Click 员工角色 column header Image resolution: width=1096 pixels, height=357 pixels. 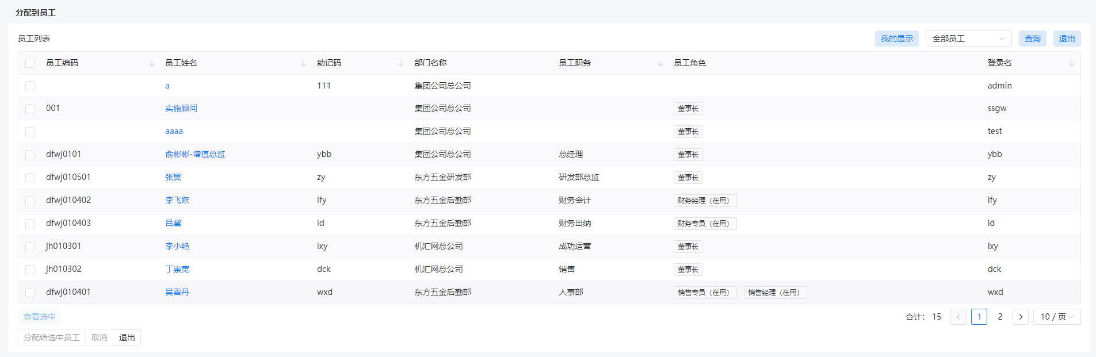click(690, 63)
